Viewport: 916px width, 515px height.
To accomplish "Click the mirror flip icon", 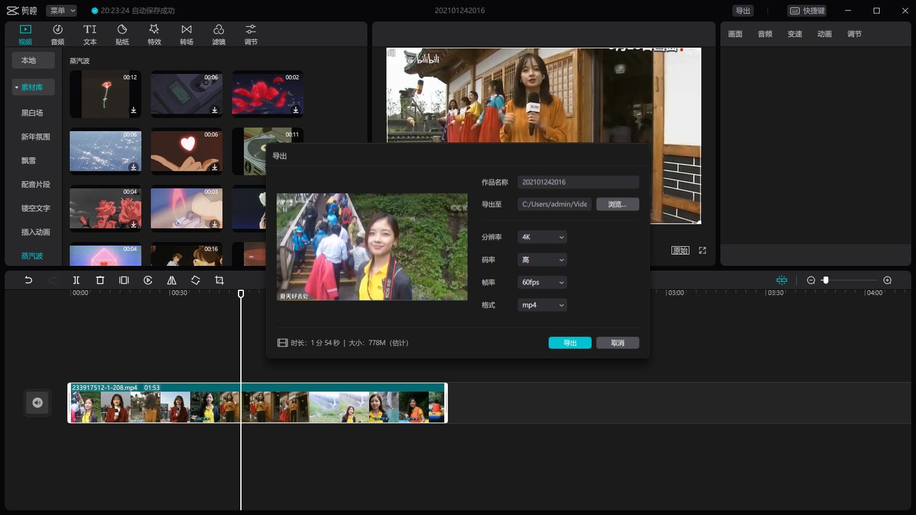I will [172, 280].
